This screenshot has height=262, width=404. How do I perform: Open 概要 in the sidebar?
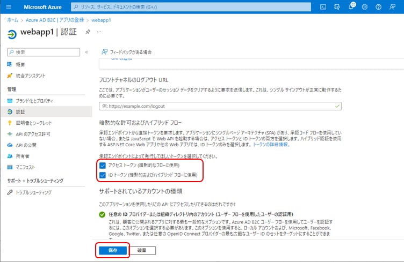coord(20,64)
